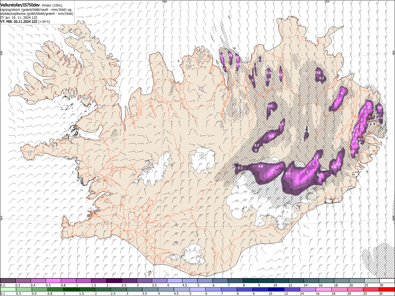Click the '25' label in the upper legend row
This screenshot has height=296, width=395.
pyautogui.click(x=366, y=285)
